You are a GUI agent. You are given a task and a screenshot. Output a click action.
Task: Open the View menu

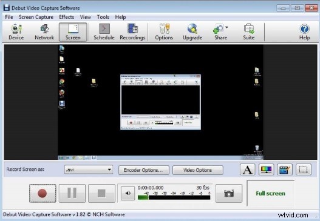[x=85, y=17]
